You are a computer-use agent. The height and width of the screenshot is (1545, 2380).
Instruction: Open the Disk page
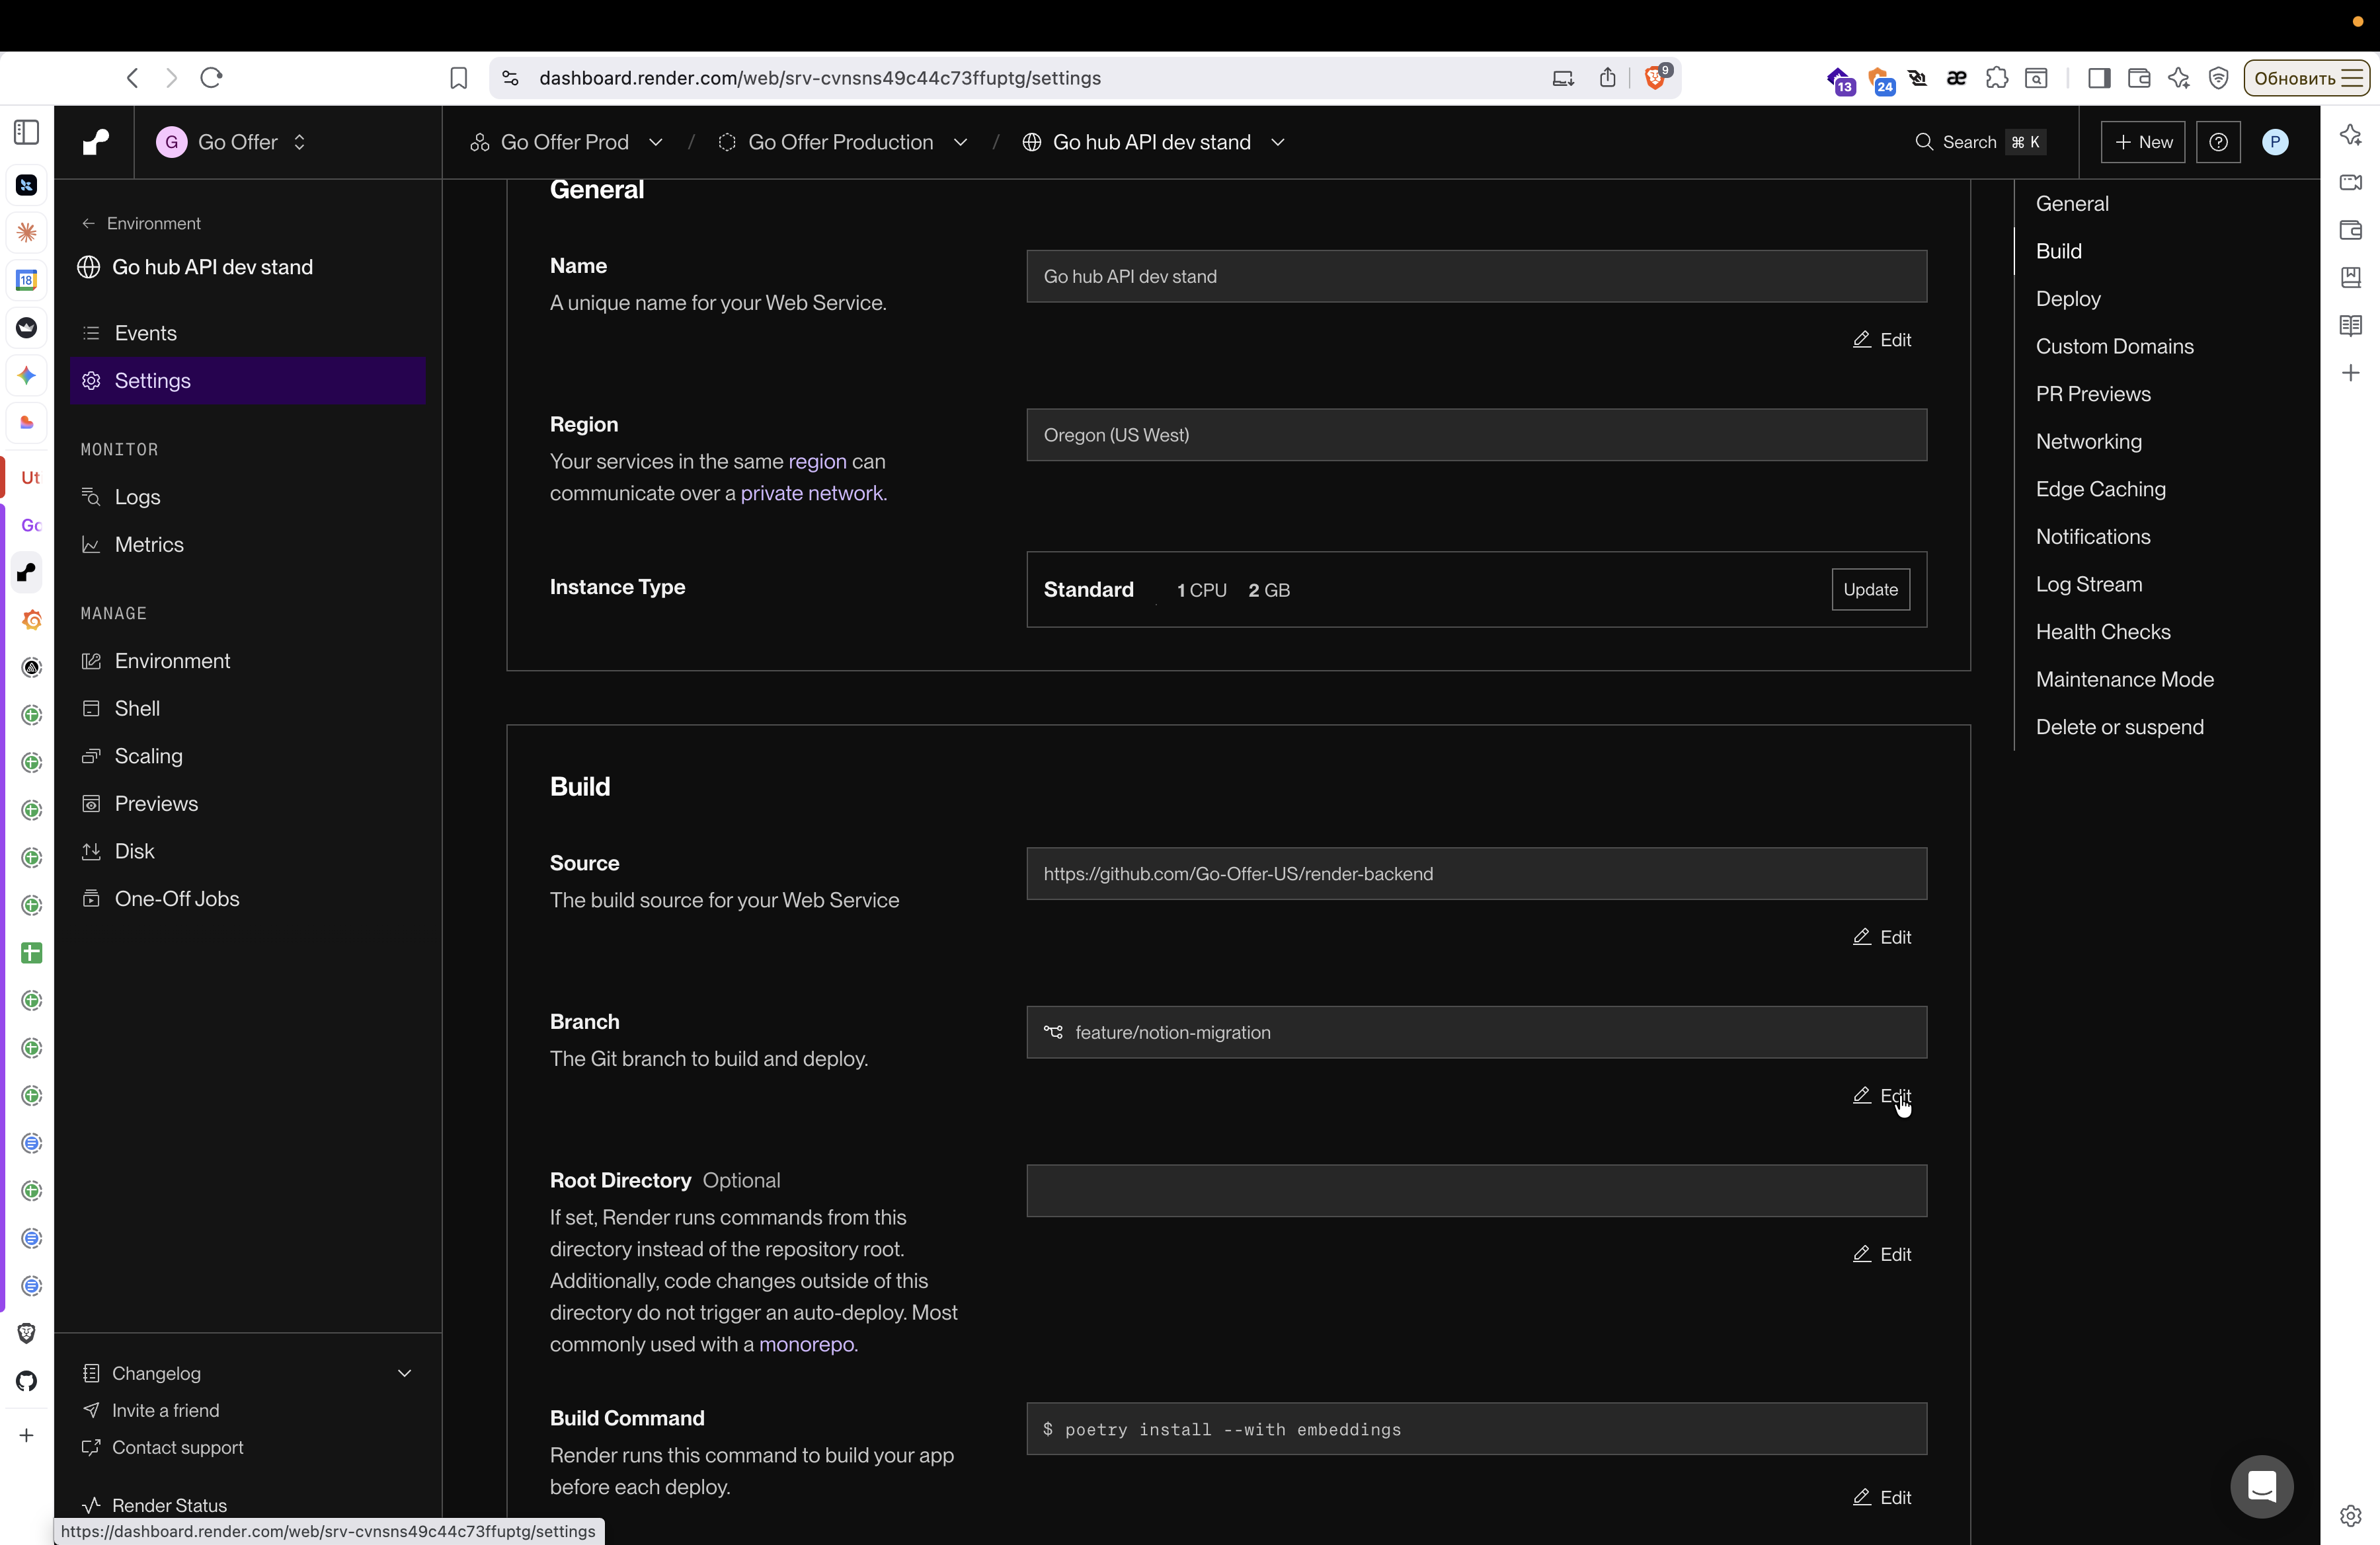(247, 851)
